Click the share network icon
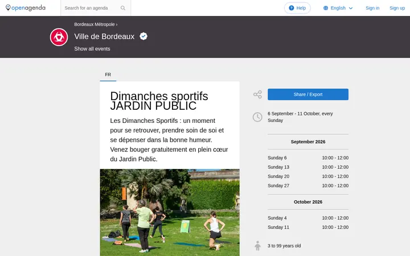 (257, 94)
